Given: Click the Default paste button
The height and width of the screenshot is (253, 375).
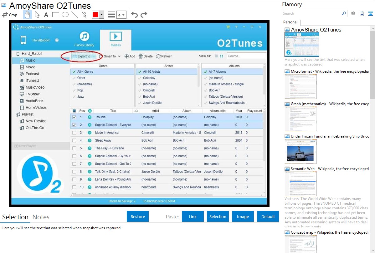Looking at the screenshot, I should point(268,217).
